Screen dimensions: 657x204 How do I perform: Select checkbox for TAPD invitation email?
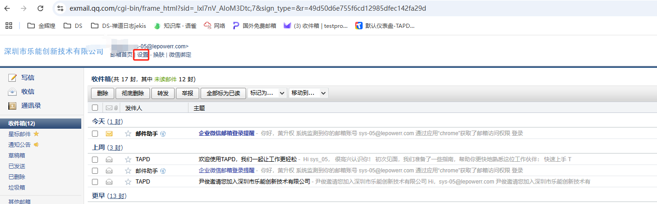coord(95,182)
